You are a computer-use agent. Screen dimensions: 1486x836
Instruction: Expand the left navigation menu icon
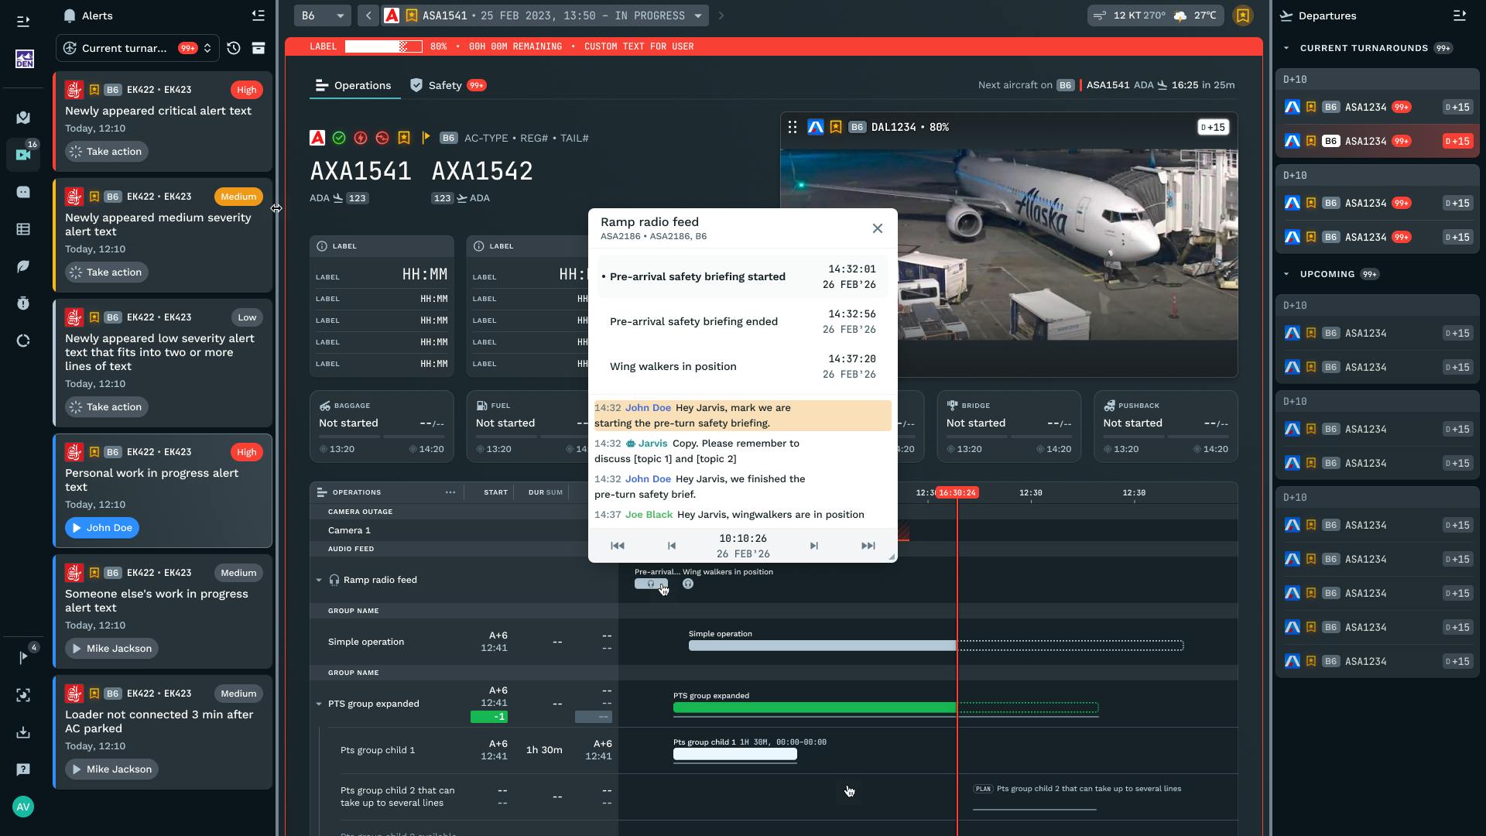[x=23, y=22]
